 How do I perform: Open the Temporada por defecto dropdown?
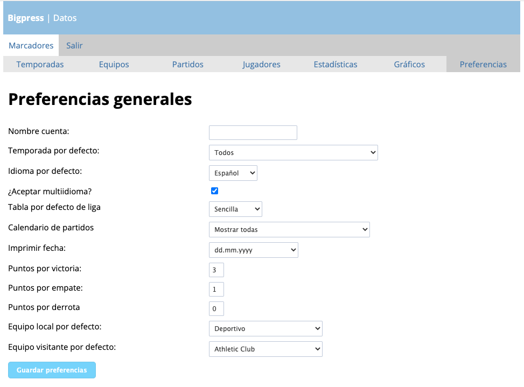(x=294, y=153)
